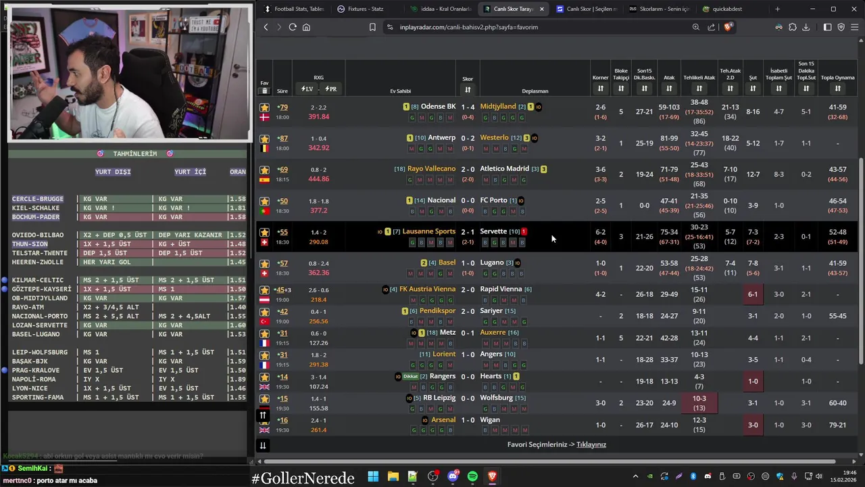865x487 pixels.
Task: Unfavorite the Arsenal match star
Action: click(264, 420)
